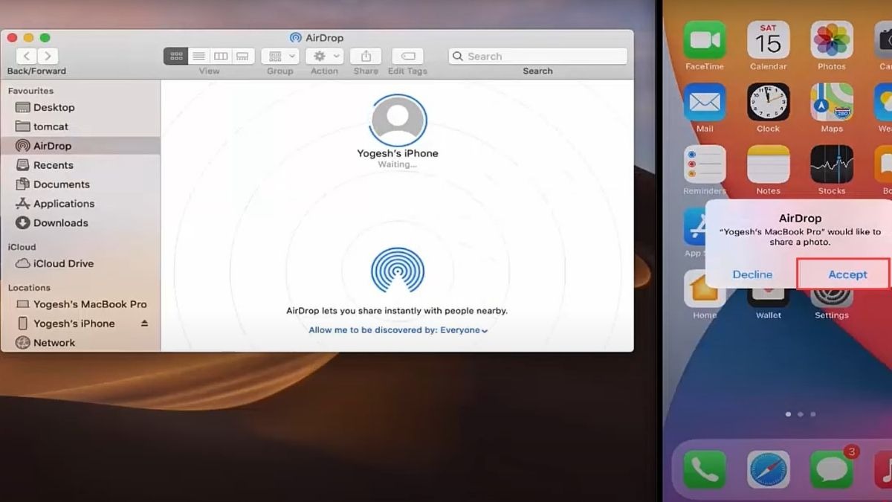Open Safari in the iPhone dock
This screenshot has height=502, width=892.
point(768,470)
